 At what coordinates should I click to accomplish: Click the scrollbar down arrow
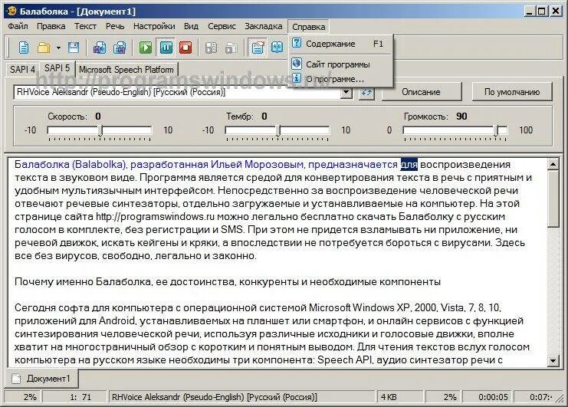click(553, 360)
